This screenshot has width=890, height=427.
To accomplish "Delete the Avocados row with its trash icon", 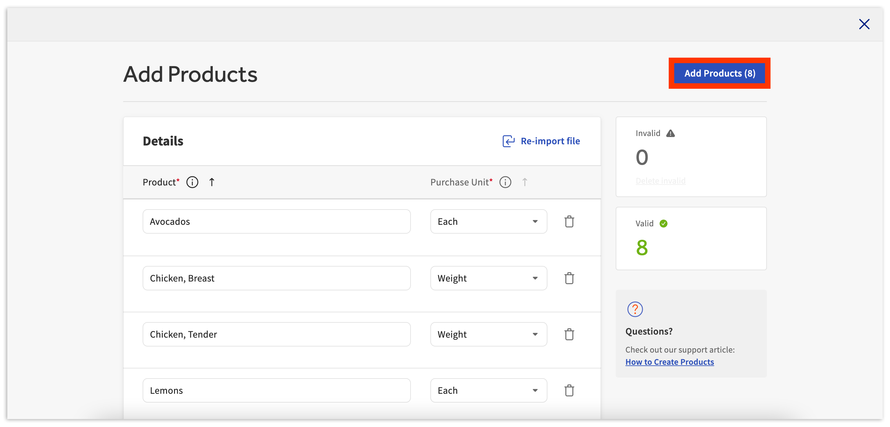I will [x=569, y=221].
